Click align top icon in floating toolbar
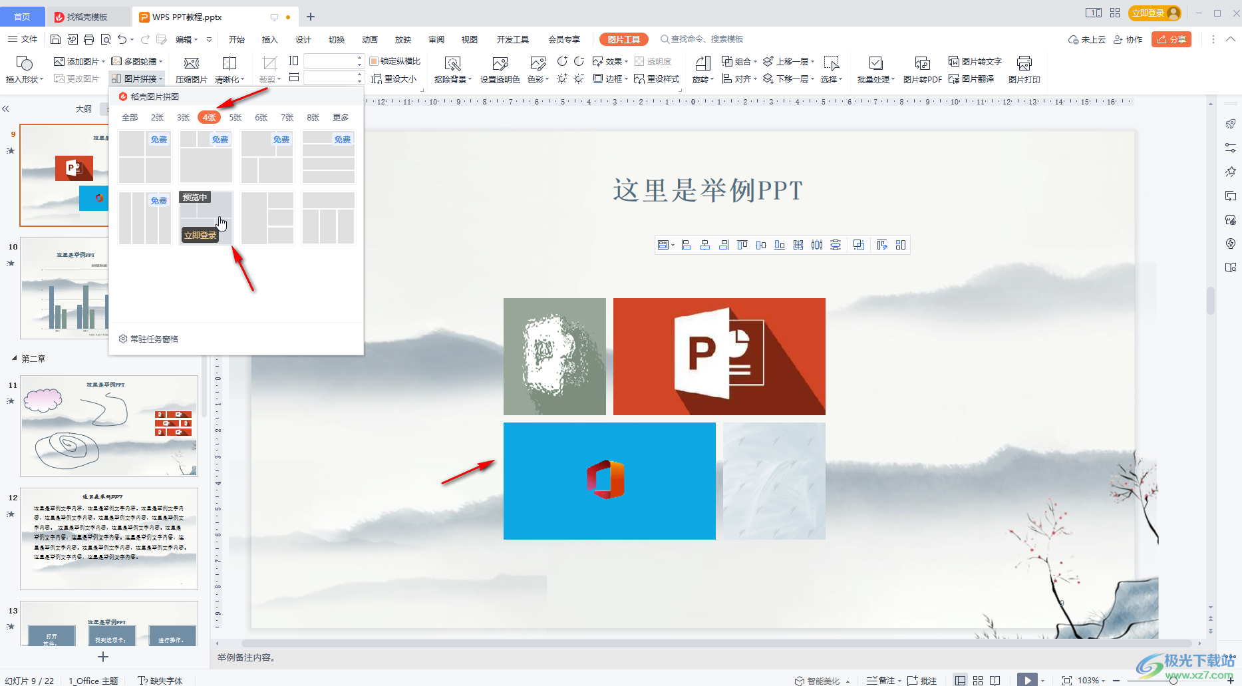 (x=742, y=245)
